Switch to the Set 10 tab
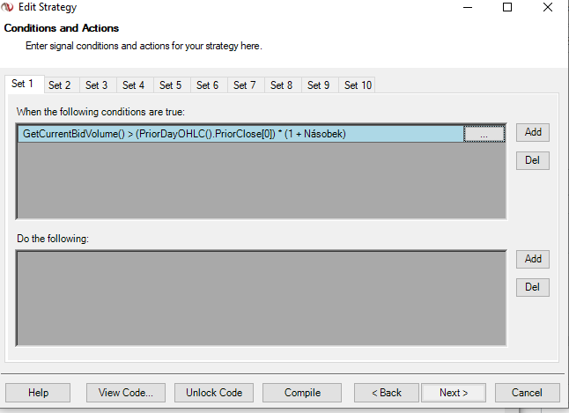 [x=358, y=85]
